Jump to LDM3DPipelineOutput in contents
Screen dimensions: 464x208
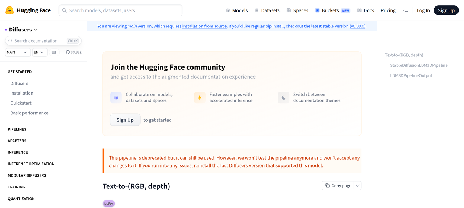click(411, 75)
